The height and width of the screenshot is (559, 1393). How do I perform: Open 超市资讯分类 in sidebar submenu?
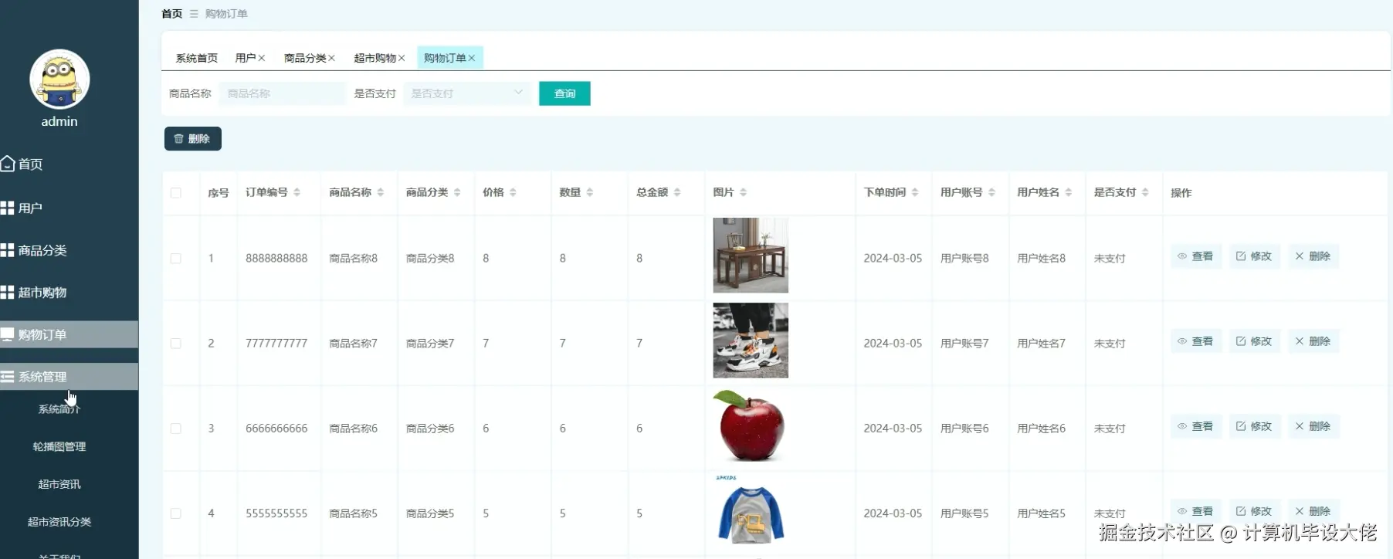[x=59, y=522]
